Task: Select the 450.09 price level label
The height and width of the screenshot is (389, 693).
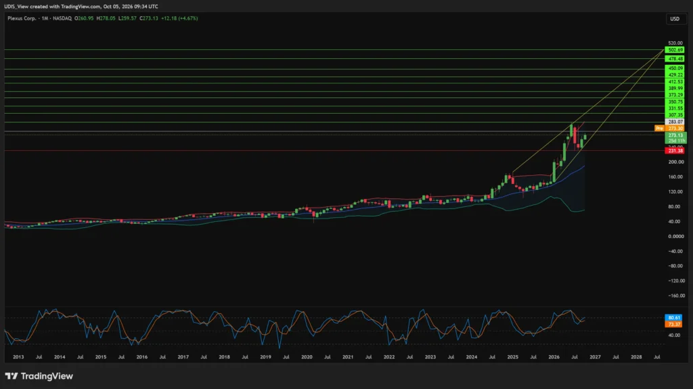Action: tap(675, 68)
